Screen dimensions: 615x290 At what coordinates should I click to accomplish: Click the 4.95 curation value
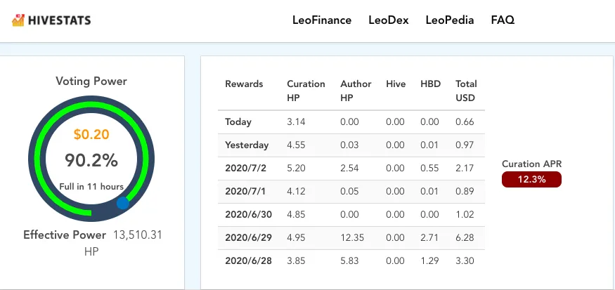[x=296, y=237]
